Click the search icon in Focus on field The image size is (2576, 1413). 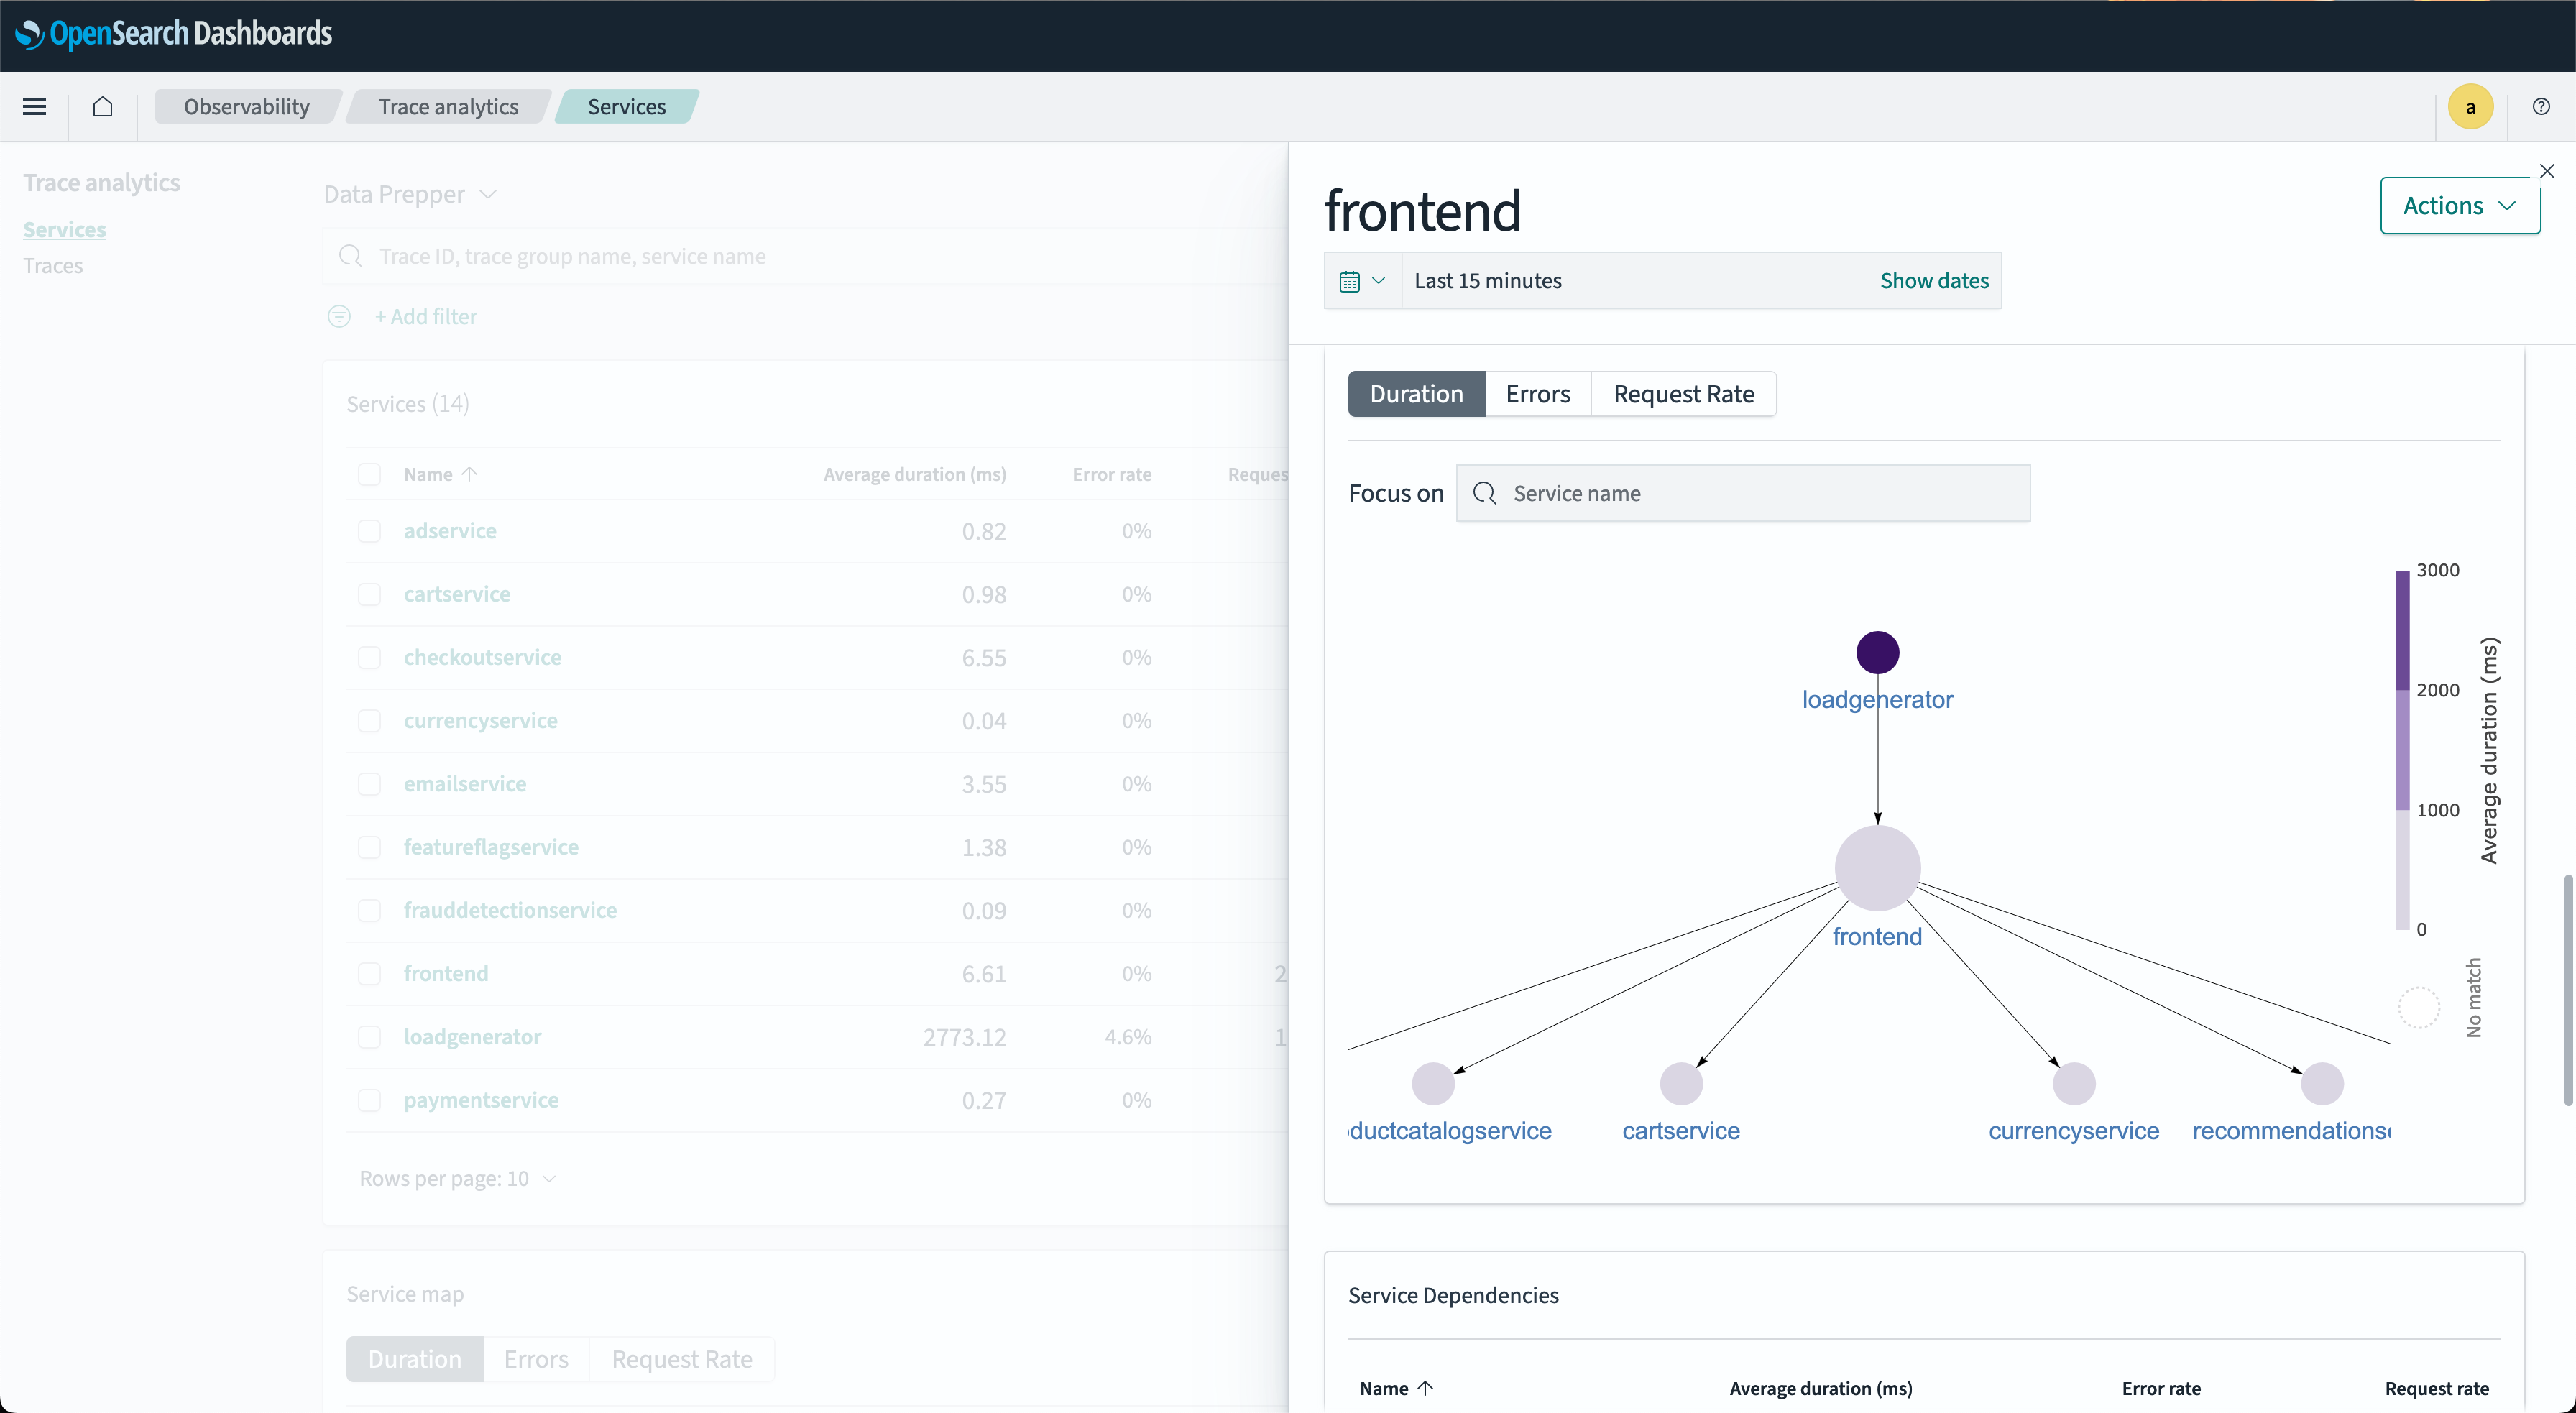1483,492
